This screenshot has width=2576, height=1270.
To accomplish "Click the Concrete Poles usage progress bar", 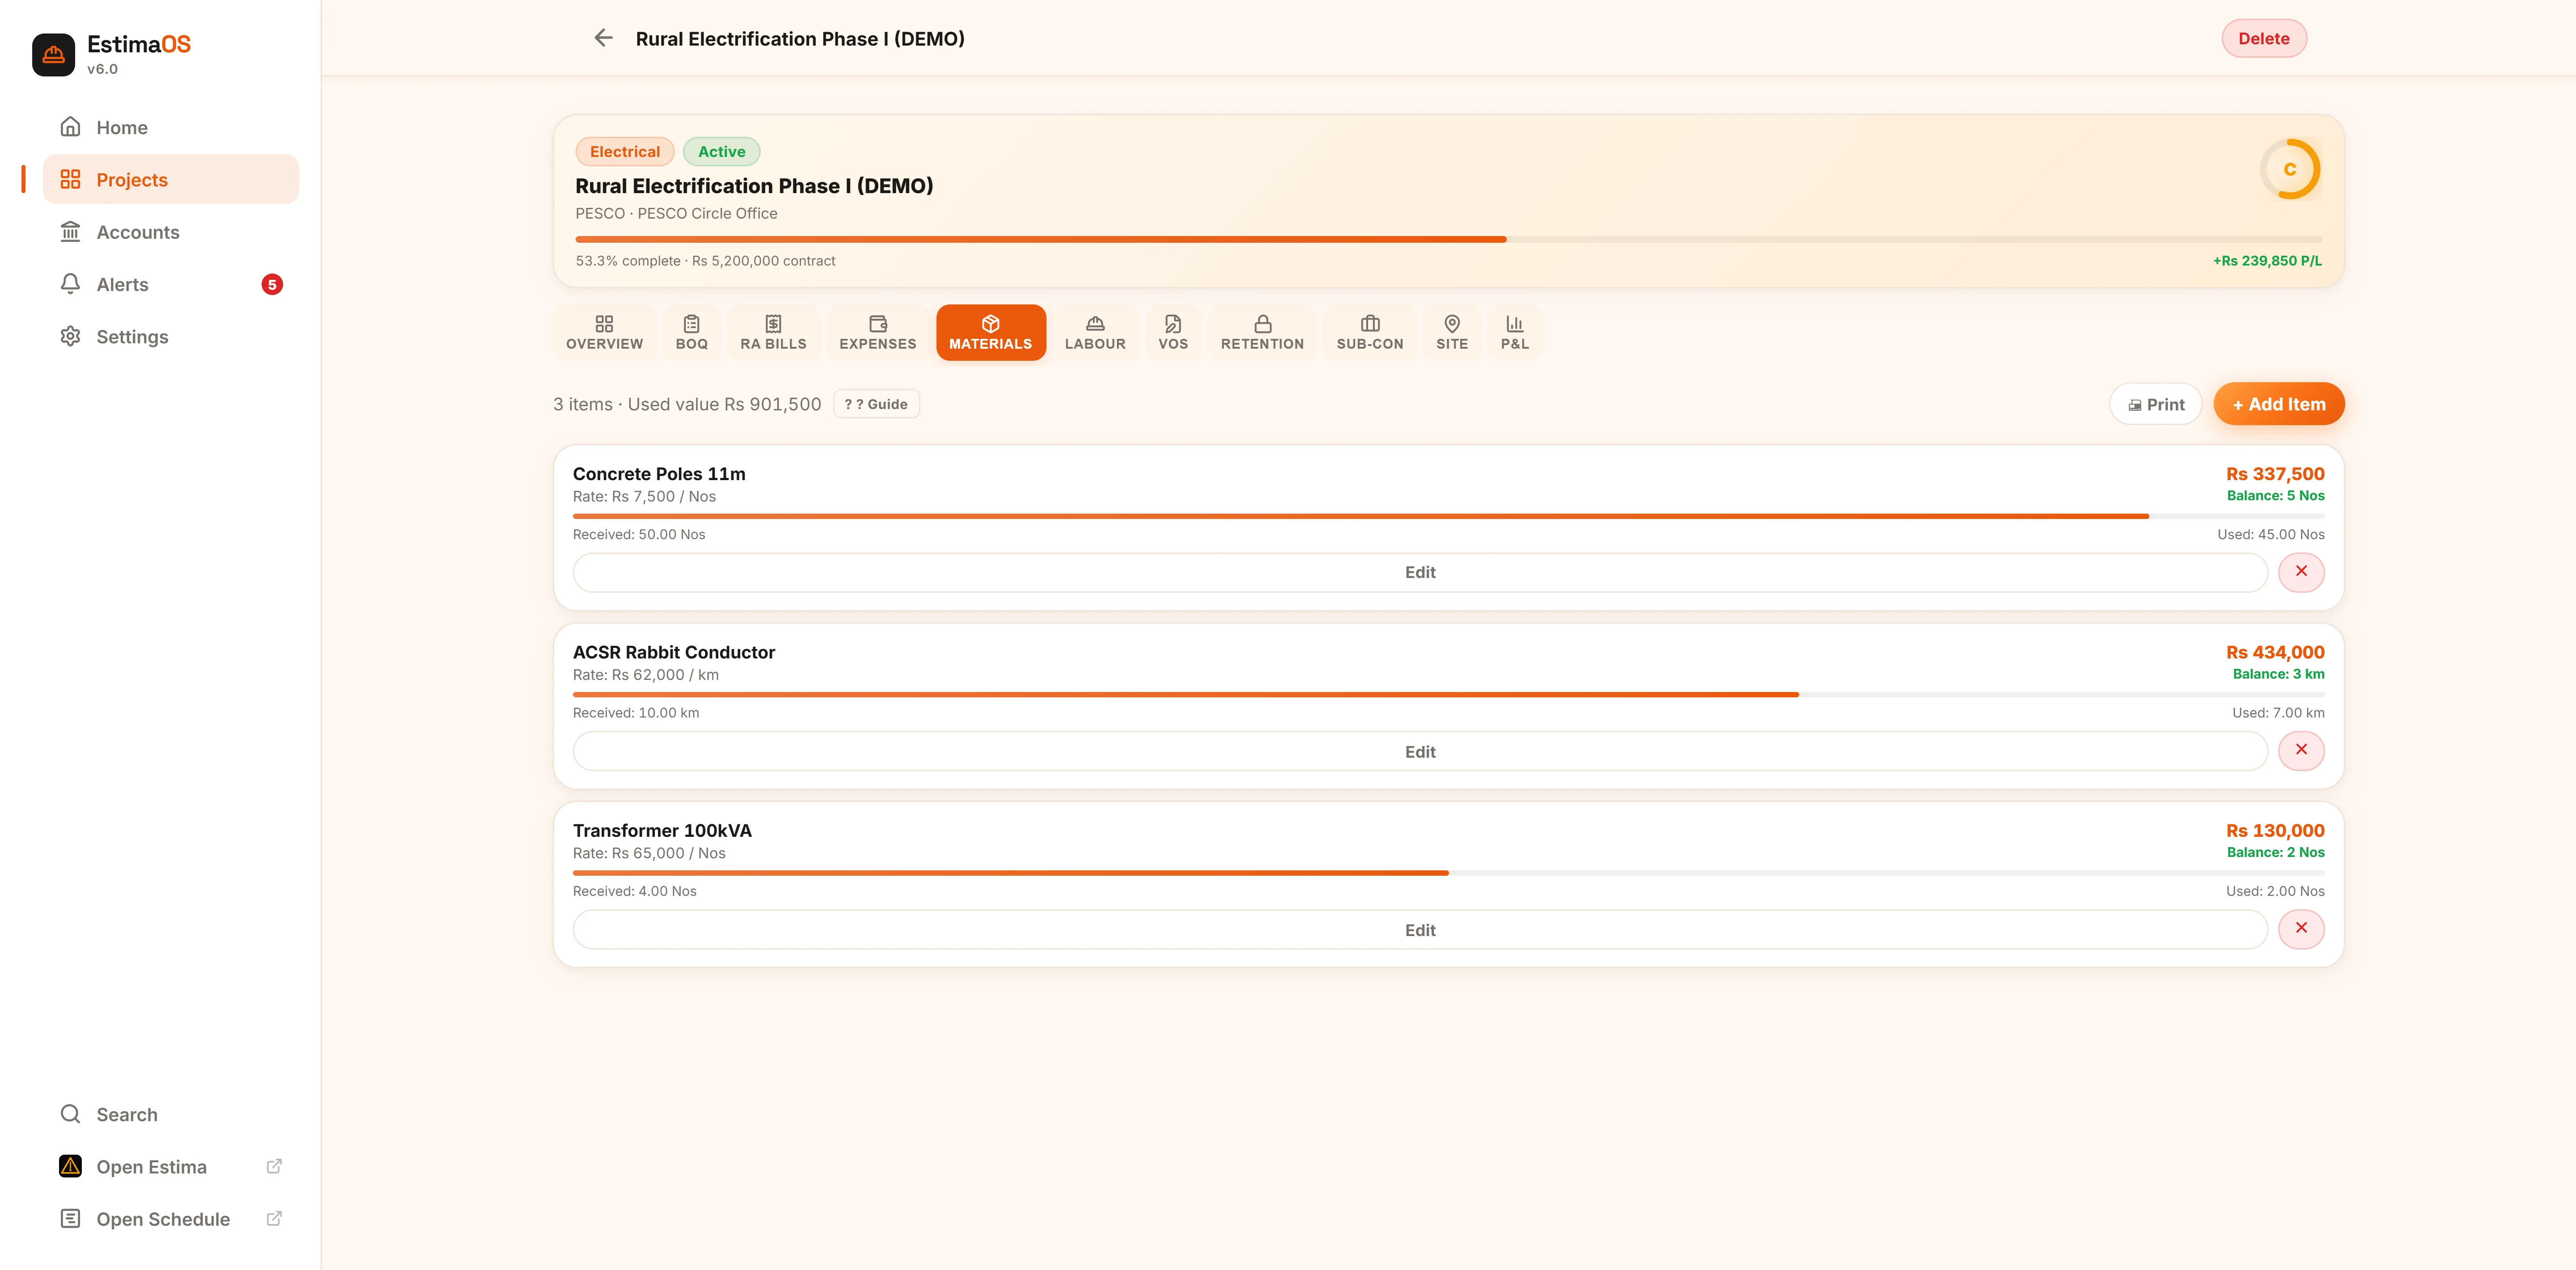I will click(1448, 517).
